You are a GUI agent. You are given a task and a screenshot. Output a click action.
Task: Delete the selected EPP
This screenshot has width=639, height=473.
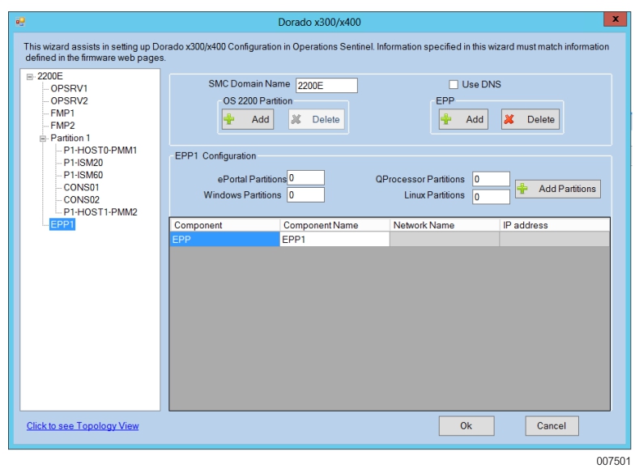[530, 119]
